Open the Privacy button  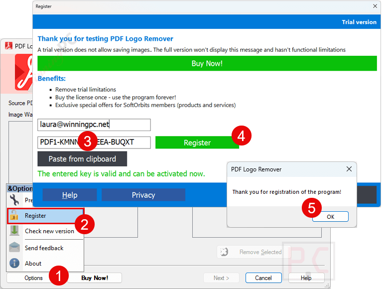(143, 195)
